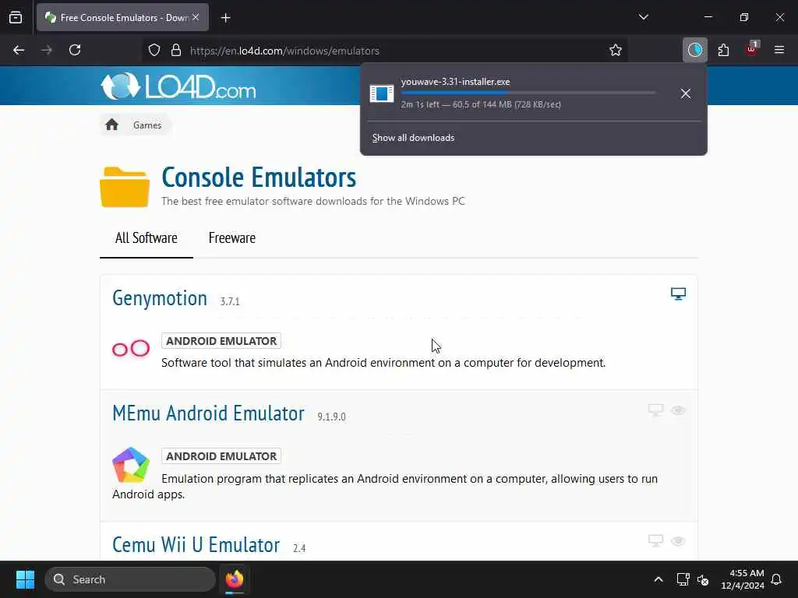
Task: Click the MEmu ANDROID EMULATOR tag
Action: tap(221, 456)
